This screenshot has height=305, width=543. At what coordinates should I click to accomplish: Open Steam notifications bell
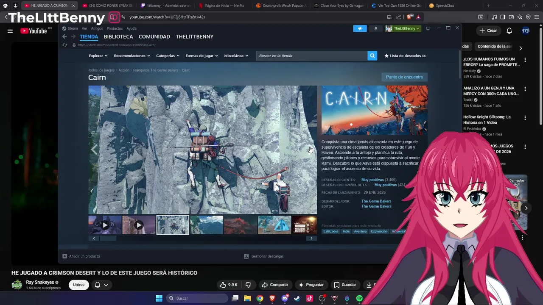(x=375, y=28)
